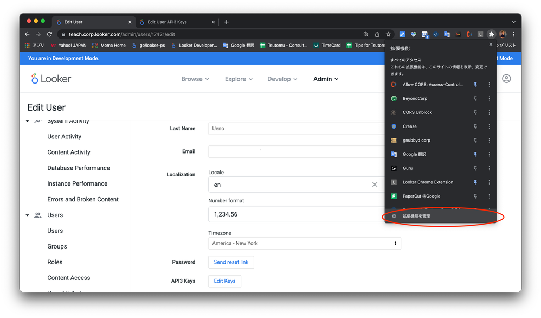
Task: Click the share icon in address bar
Action: click(x=377, y=34)
